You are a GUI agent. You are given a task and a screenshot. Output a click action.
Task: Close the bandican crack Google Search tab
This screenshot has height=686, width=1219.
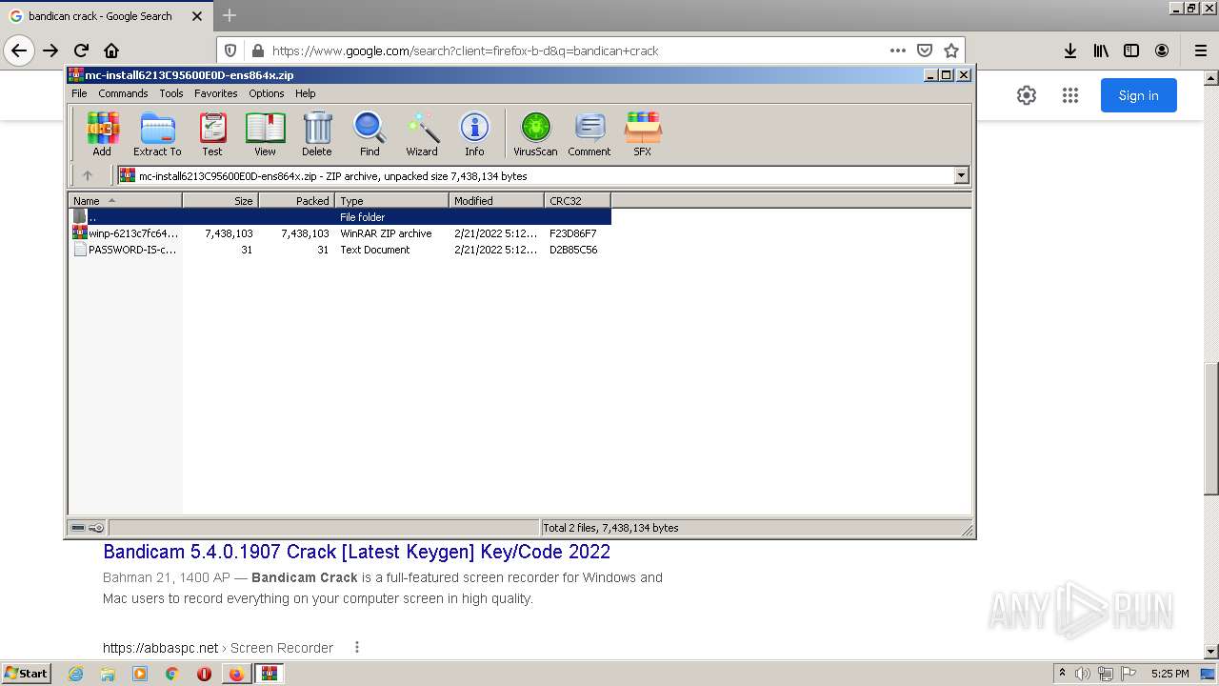(x=197, y=16)
